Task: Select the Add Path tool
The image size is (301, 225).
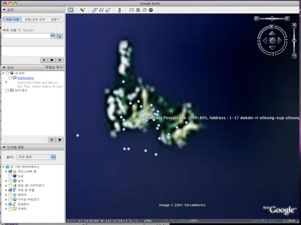Action: [x=101, y=10]
